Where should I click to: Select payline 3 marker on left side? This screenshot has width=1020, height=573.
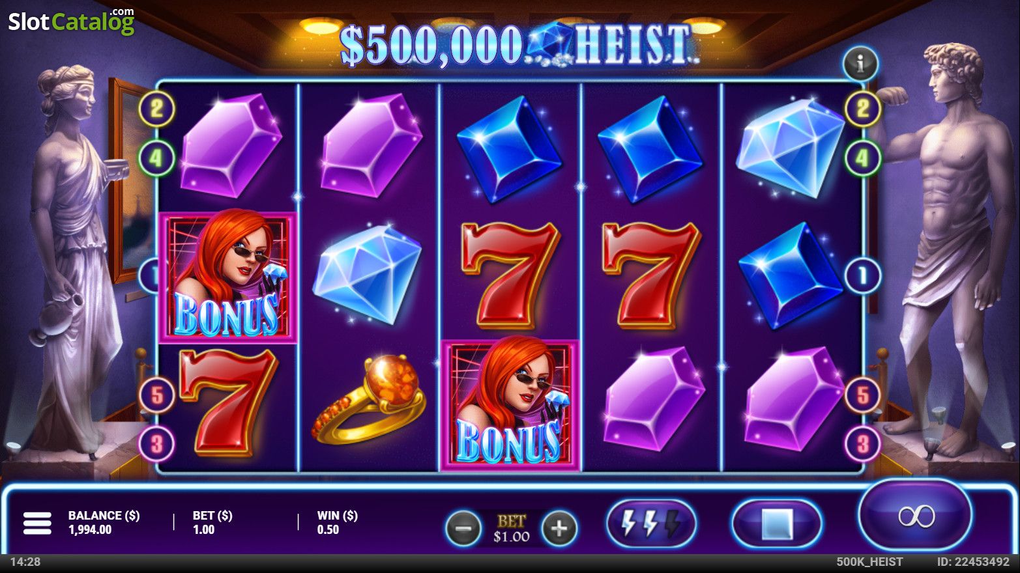pos(157,445)
